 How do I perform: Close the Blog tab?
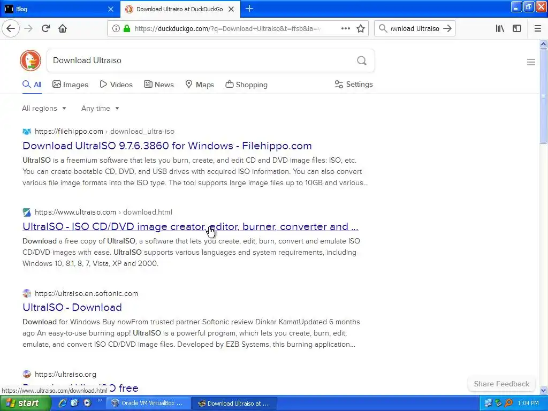111,9
